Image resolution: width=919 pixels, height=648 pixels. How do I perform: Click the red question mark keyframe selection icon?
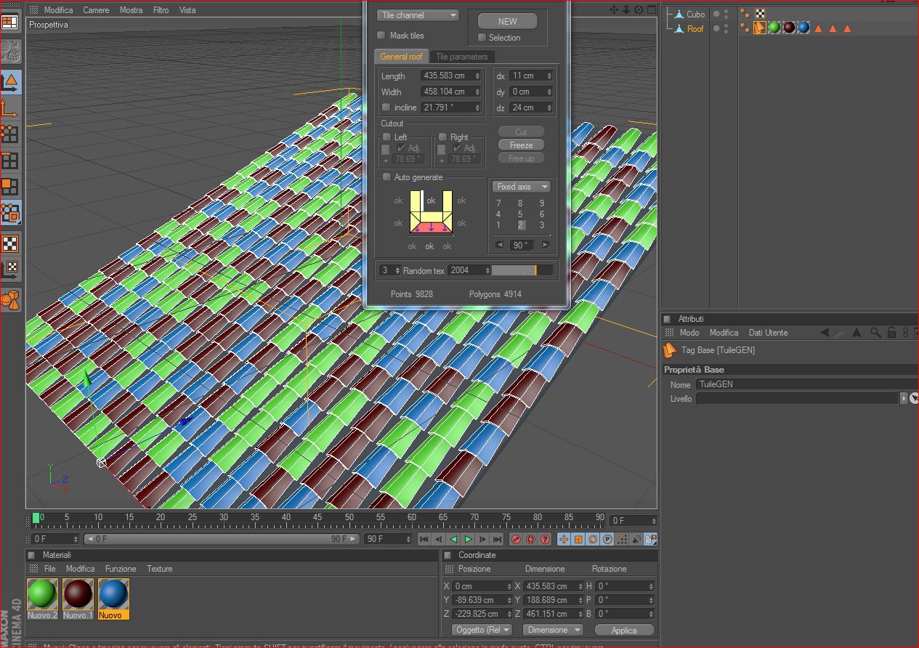tap(545, 539)
